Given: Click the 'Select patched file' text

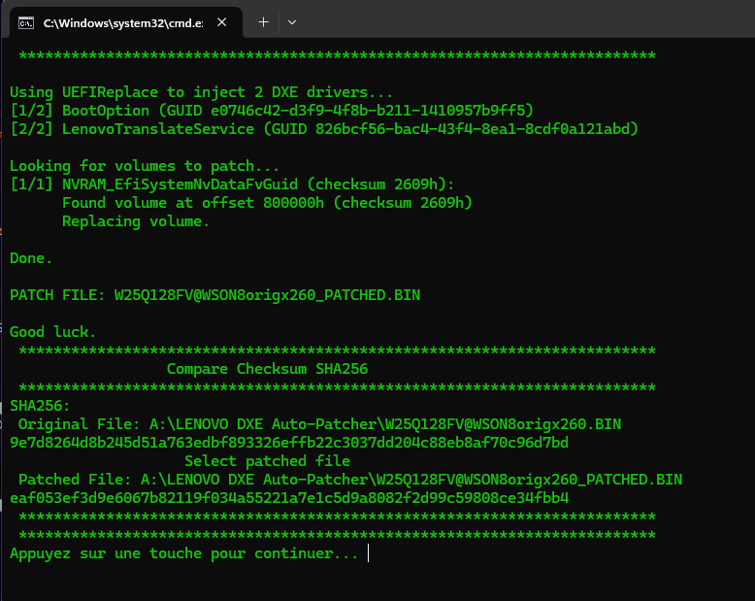Looking at the screenshot, I should pos(267,461).
